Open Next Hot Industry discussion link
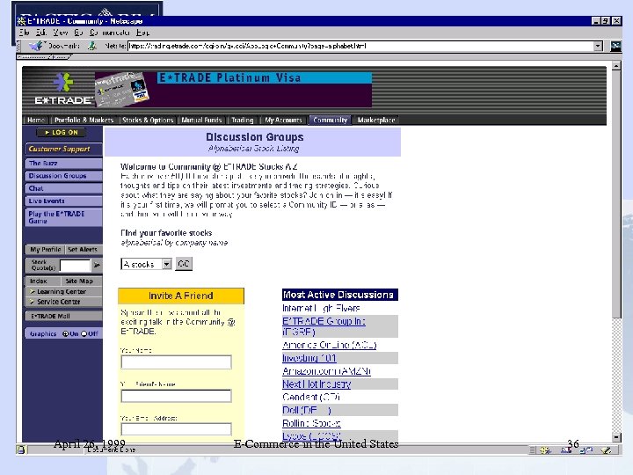Image resolution: width=633 pixels, height=475 pixels. (316, 384)
